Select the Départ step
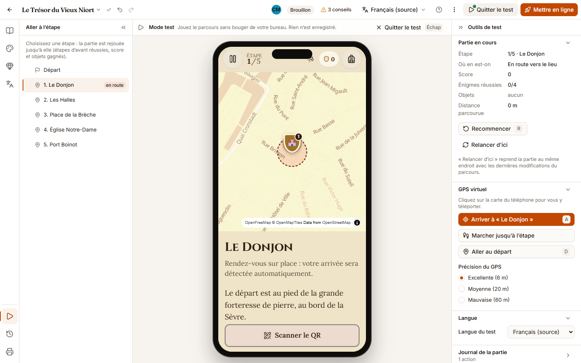581x363 pixels. click(76, 70)
